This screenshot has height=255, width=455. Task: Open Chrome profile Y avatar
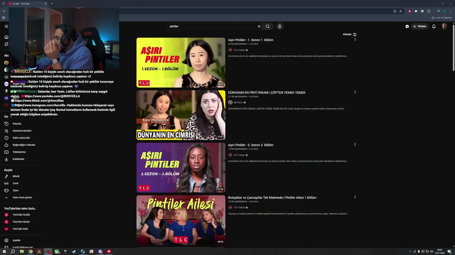[x=444, y=11]
